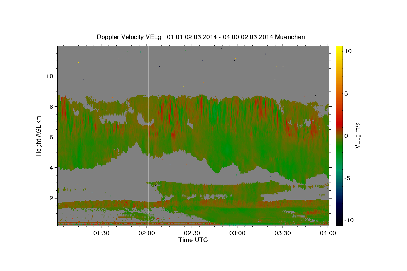Click the colorbar value 5 label
This screenshot has height=271, width=407.
(346, 93)
